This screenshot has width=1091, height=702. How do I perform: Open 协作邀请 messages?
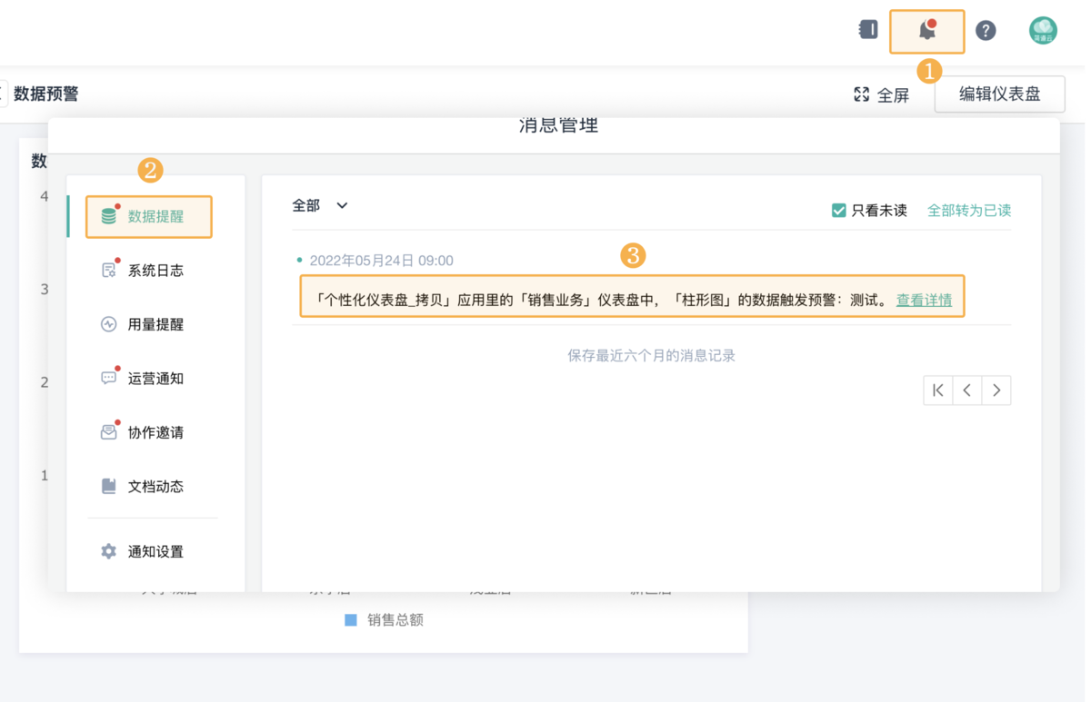[155, 432]
